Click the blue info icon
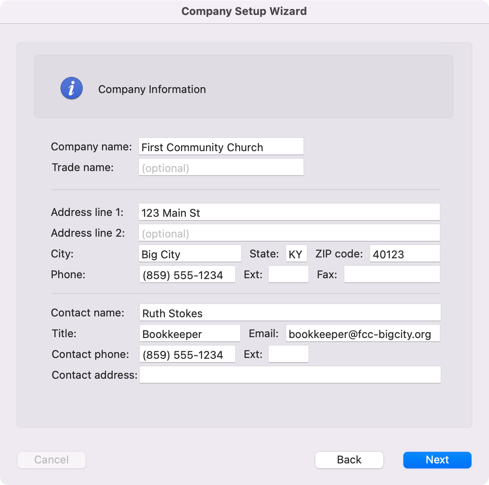The width and height of the screenshot is (489, 485). click(72, 88)
